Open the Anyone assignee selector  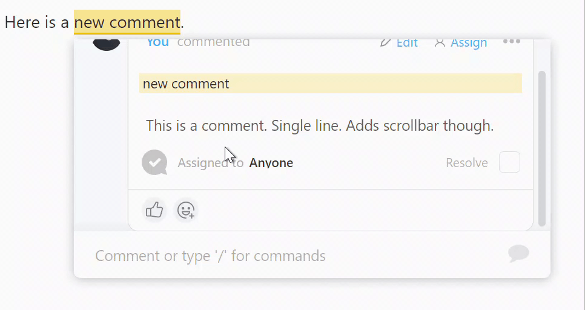pos(271,163)
